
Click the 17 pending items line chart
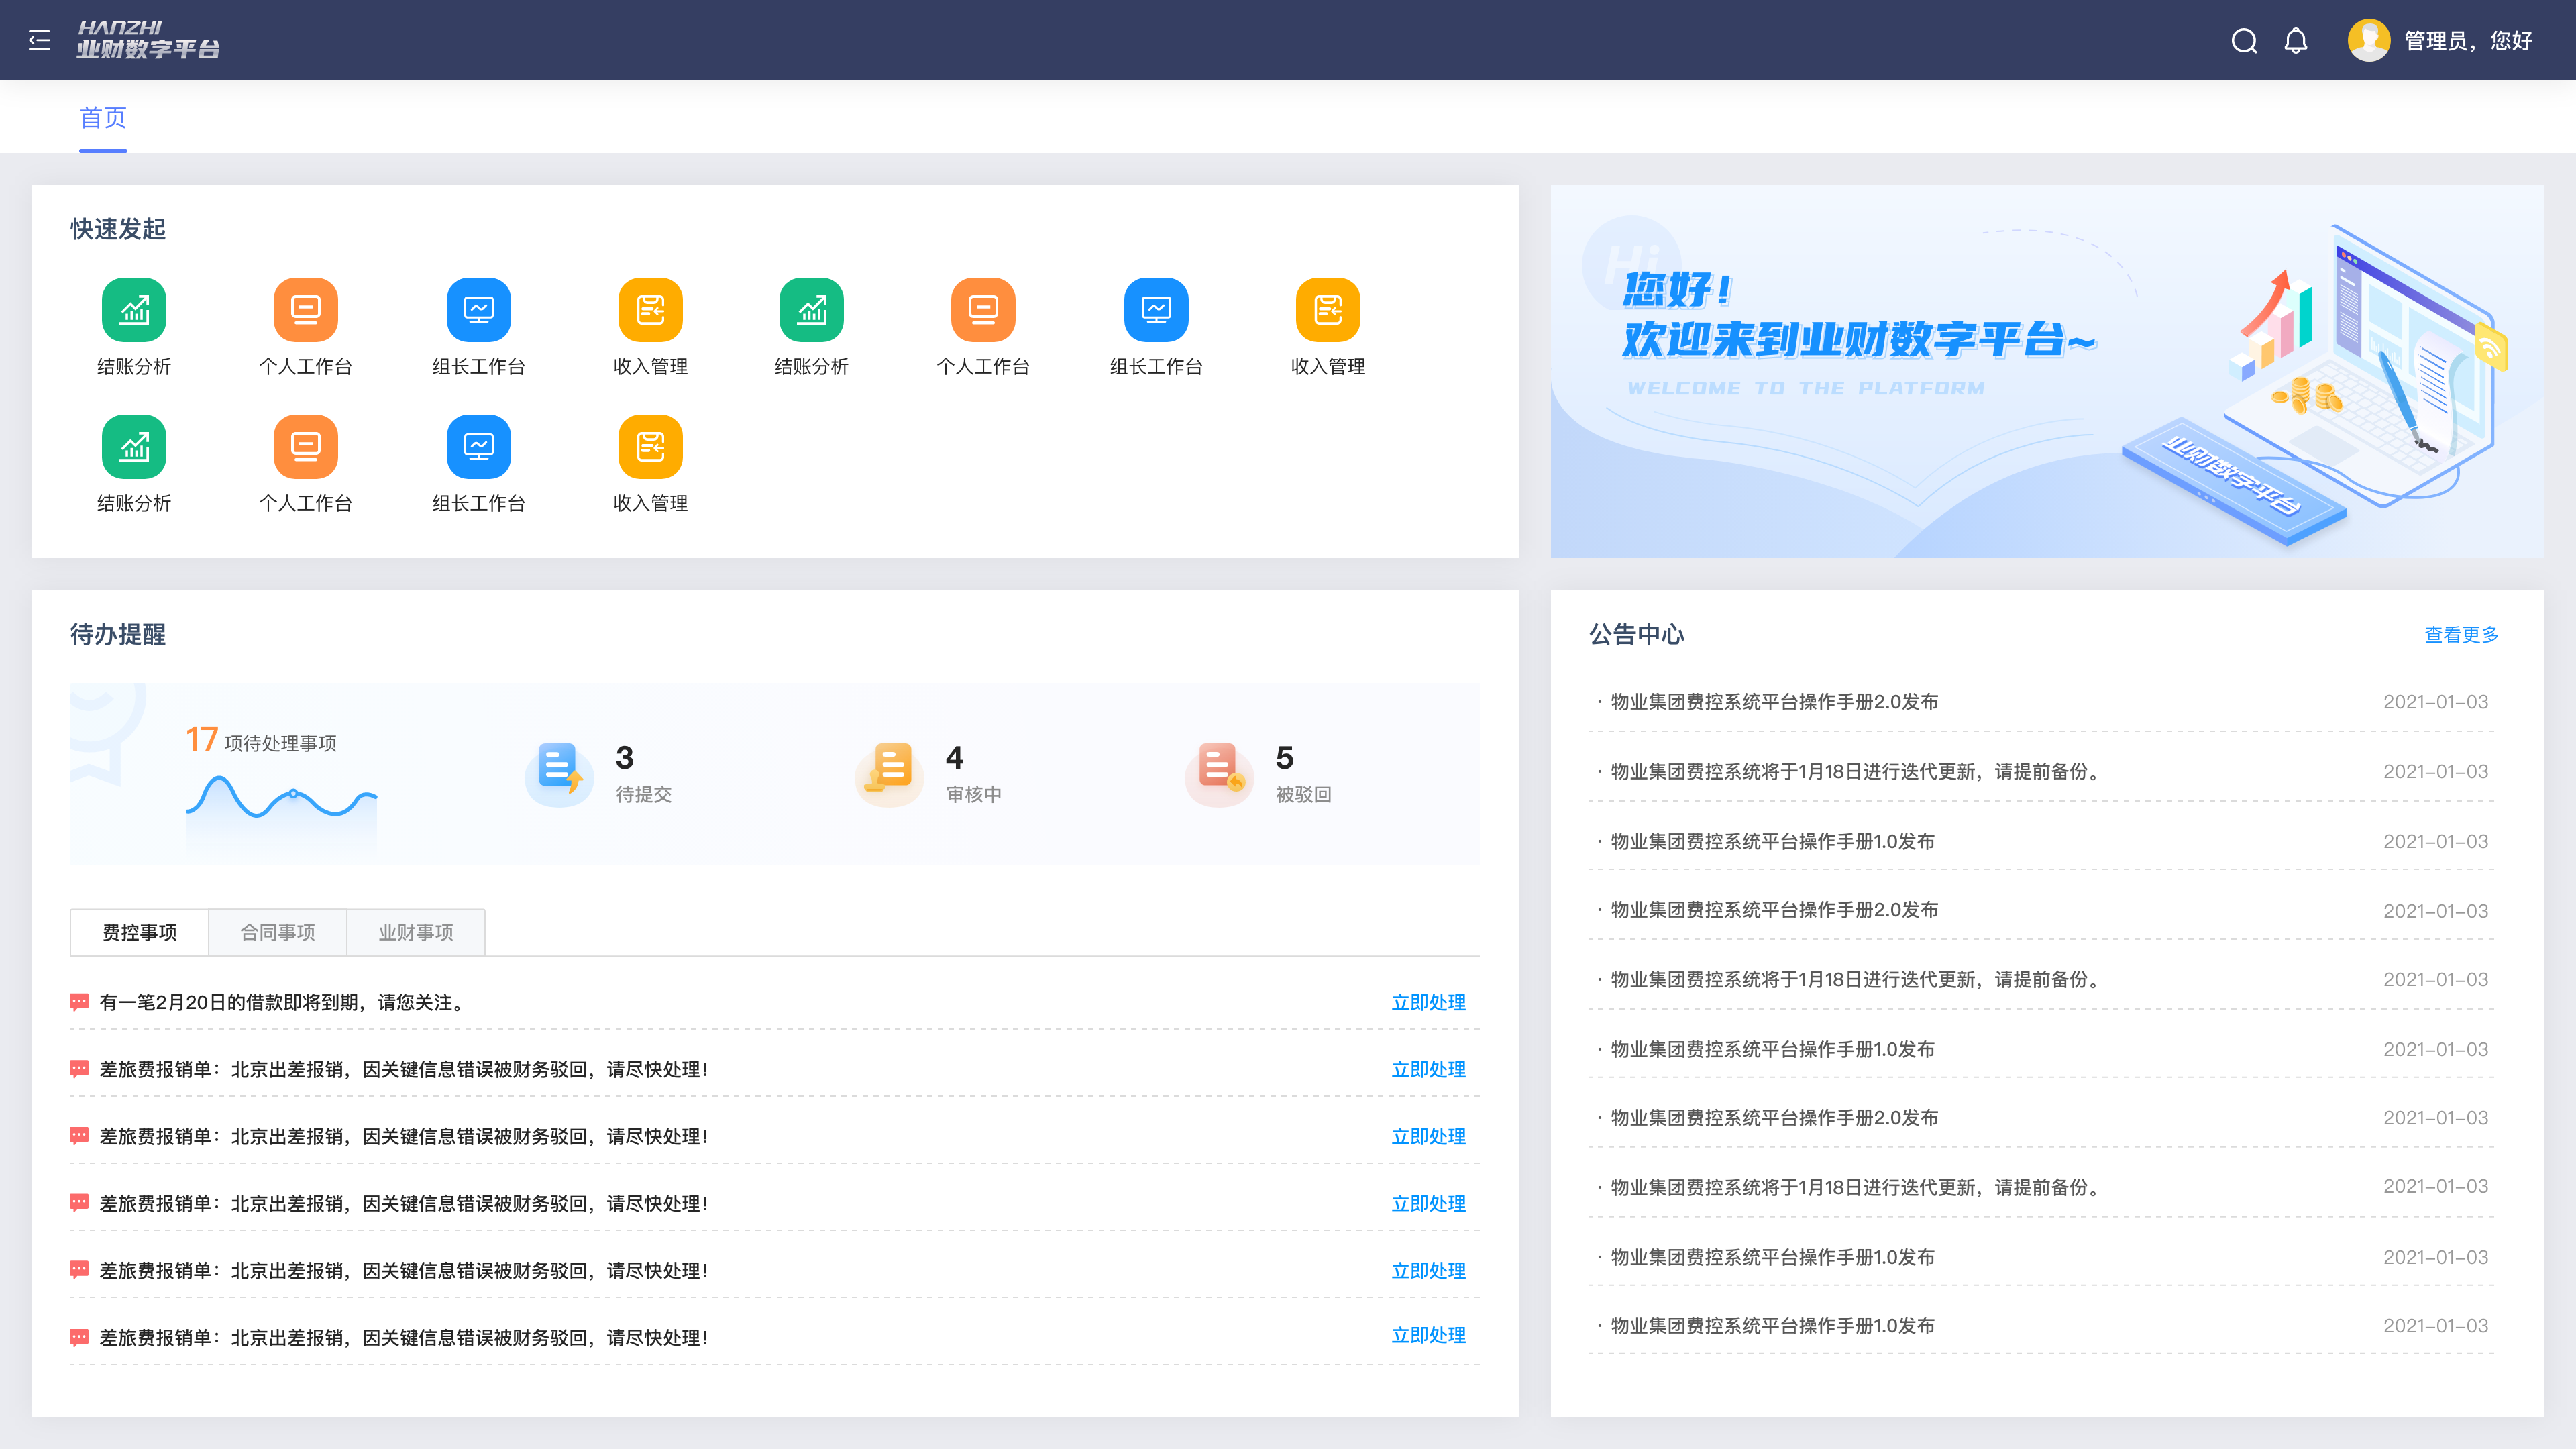pyautogui.click(x=281, y=800)
